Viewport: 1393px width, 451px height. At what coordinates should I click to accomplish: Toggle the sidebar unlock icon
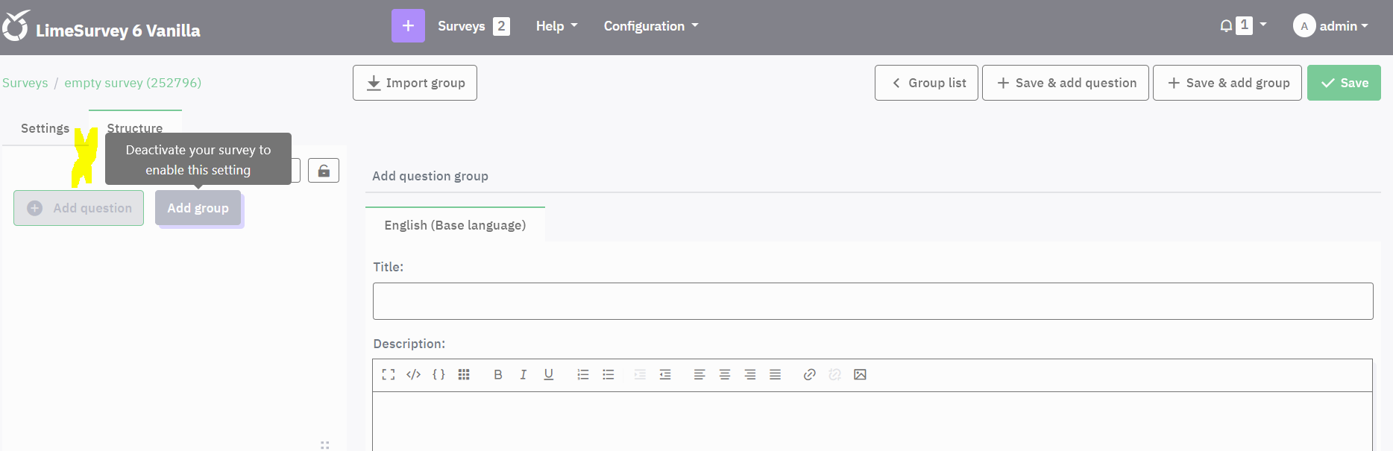(324, 171)
